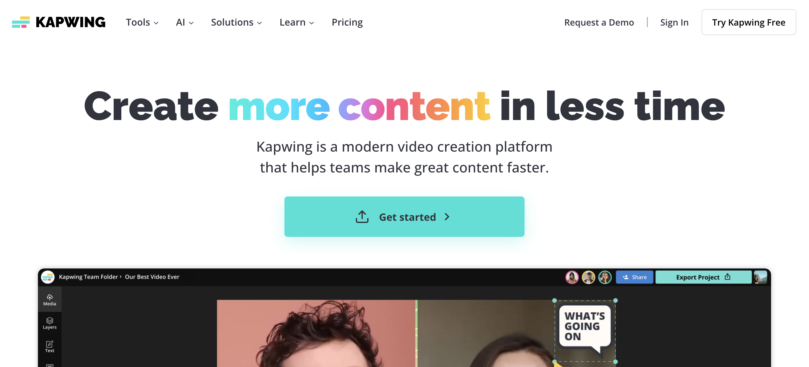
Task: Click the Export Project button
Action: pyautogui.click(x=703, y=277)
